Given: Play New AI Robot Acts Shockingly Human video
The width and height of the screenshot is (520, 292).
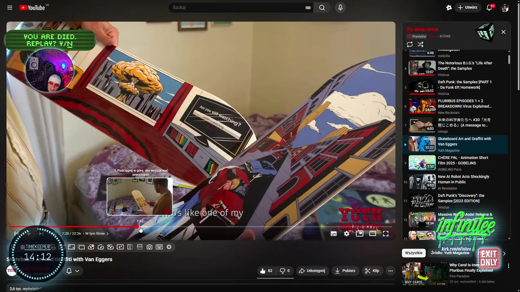Looking at the screenshot, I should click(455, 182).
